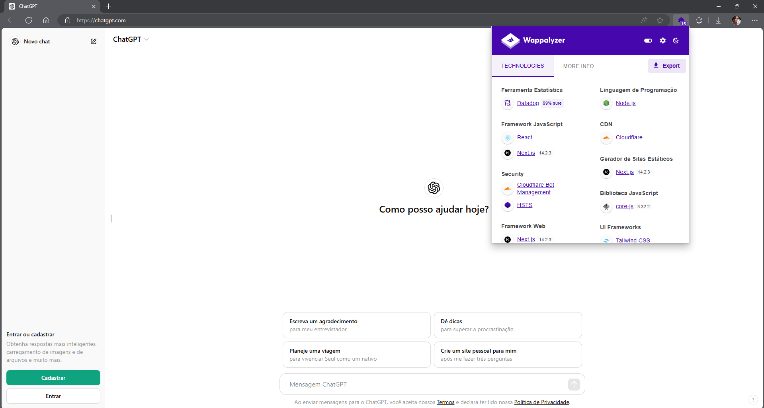Add page to favorites star icon
The image size is (764, 408).
pyautogui.click(x=660, y=20)
